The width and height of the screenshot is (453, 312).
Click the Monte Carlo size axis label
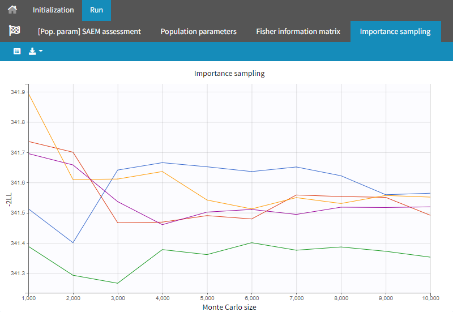229,307
